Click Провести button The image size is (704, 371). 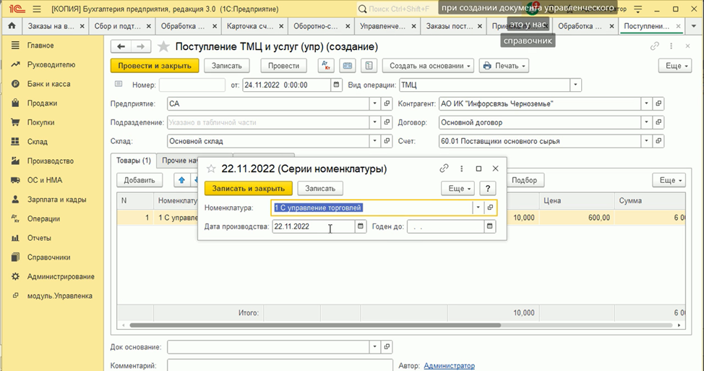pyautogui.click(x=283, y=66)
